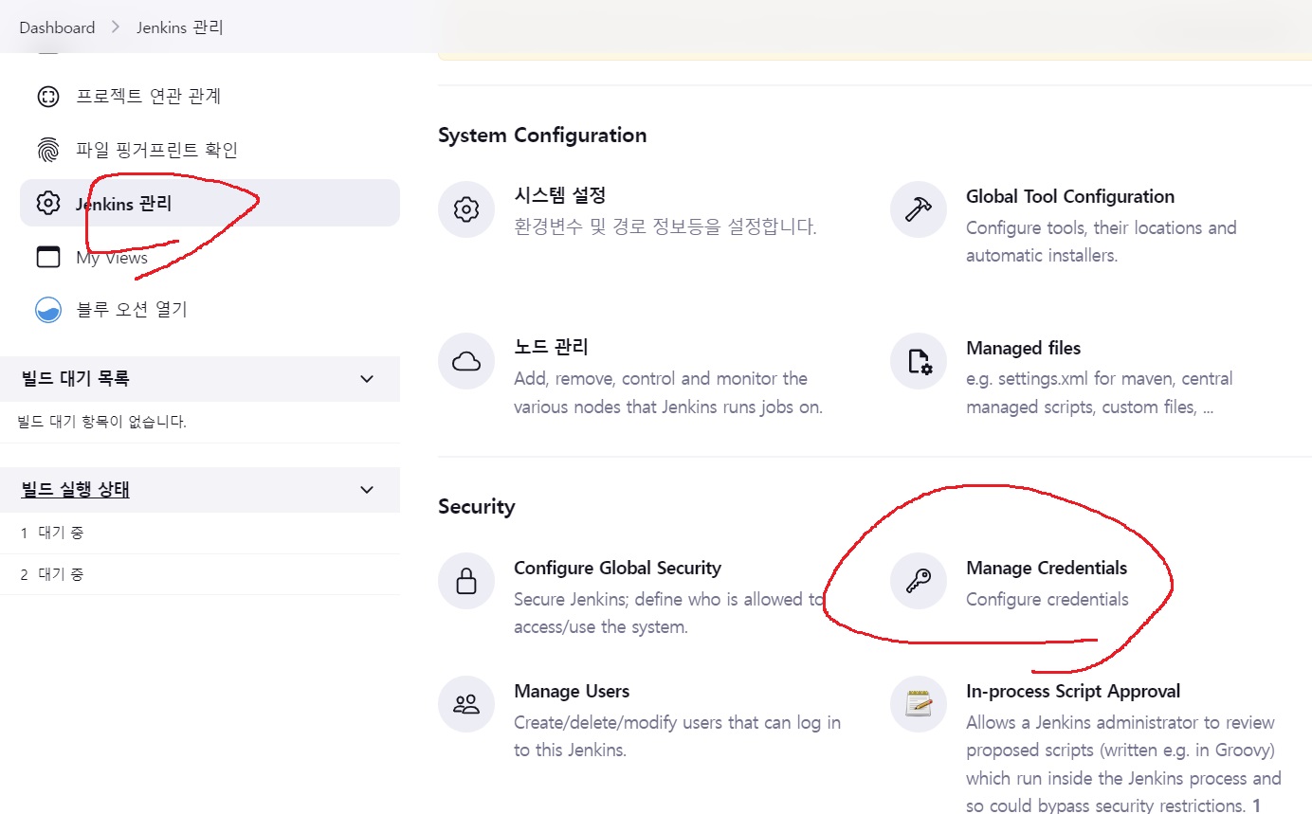This screenshot has height=814, width=1312.
Task: Collapse the 빌드 대기 목록 panel chevron
Action: click(x=368, y=379)
